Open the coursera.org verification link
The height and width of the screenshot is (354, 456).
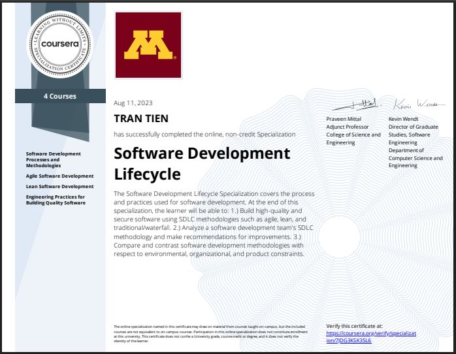[371, 337]
